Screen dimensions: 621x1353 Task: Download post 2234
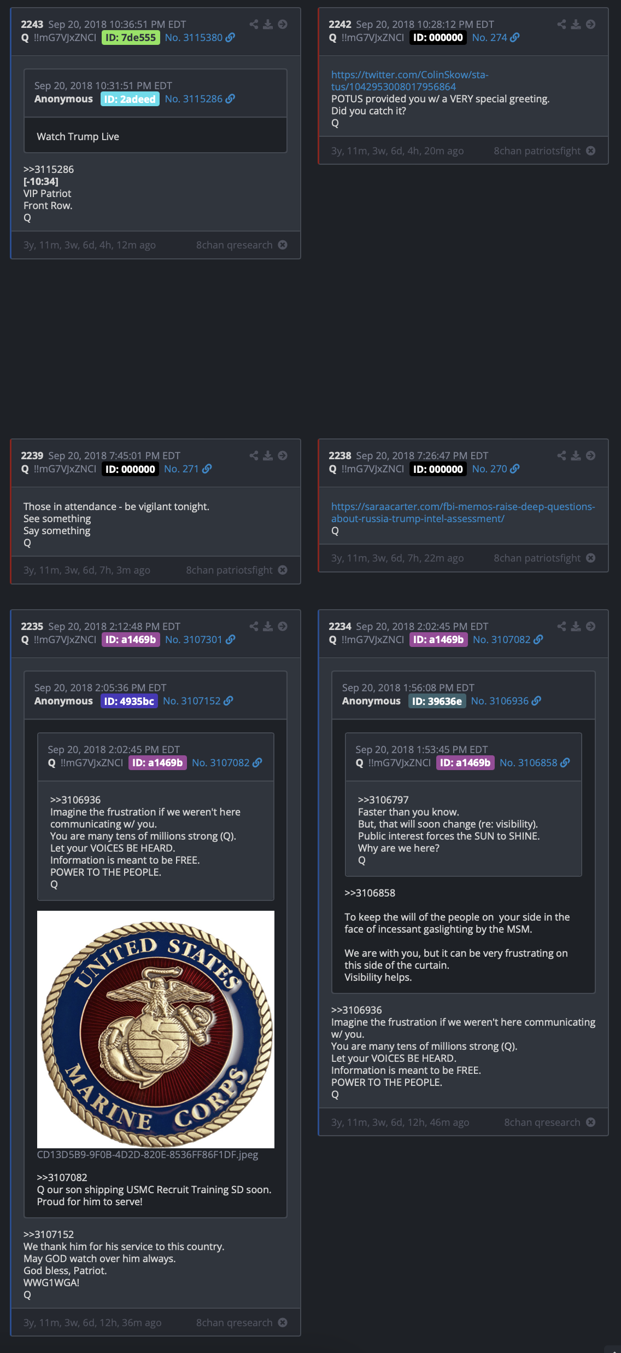click(x=576, y=626)
